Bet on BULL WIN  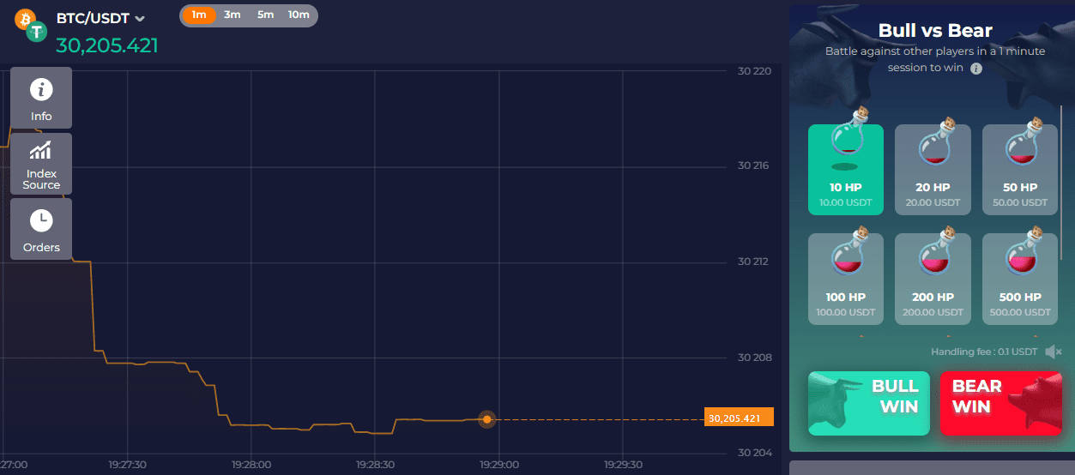(868, 403)
